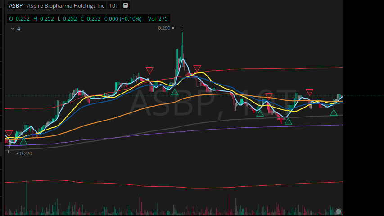Click the green buy marker nearest the 0.220 label
The image size is (384, 216).
pos(23,141)
